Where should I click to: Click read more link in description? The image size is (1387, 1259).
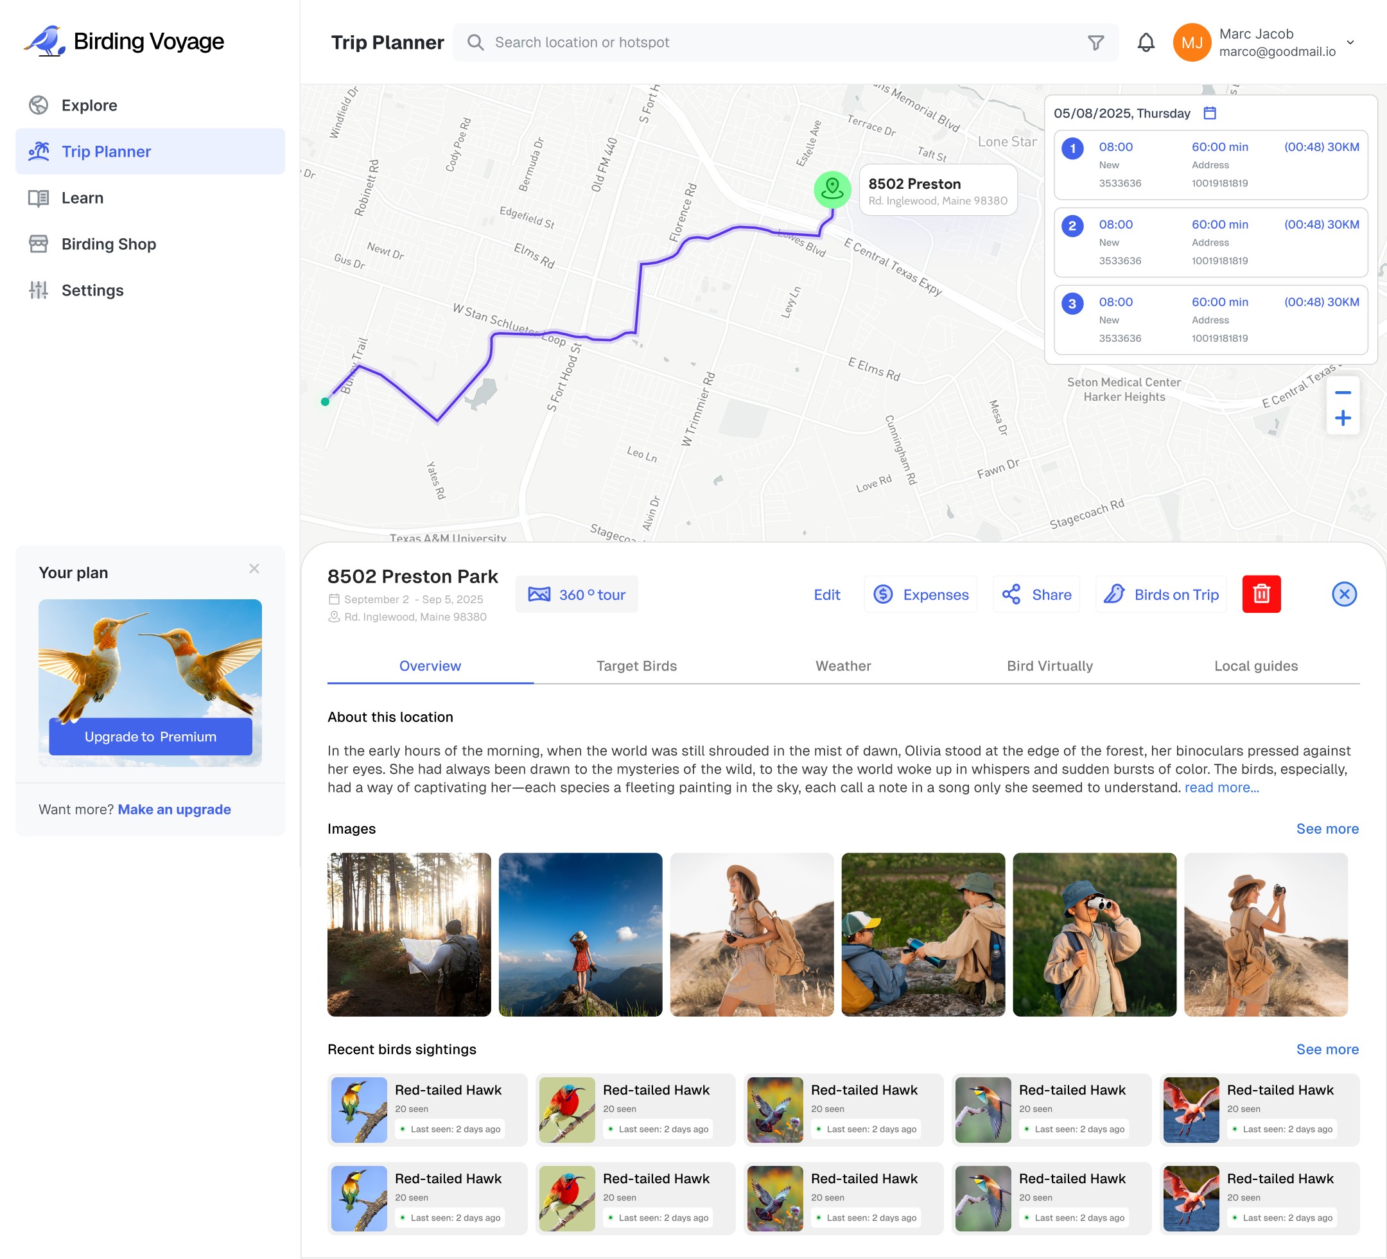1221,788
